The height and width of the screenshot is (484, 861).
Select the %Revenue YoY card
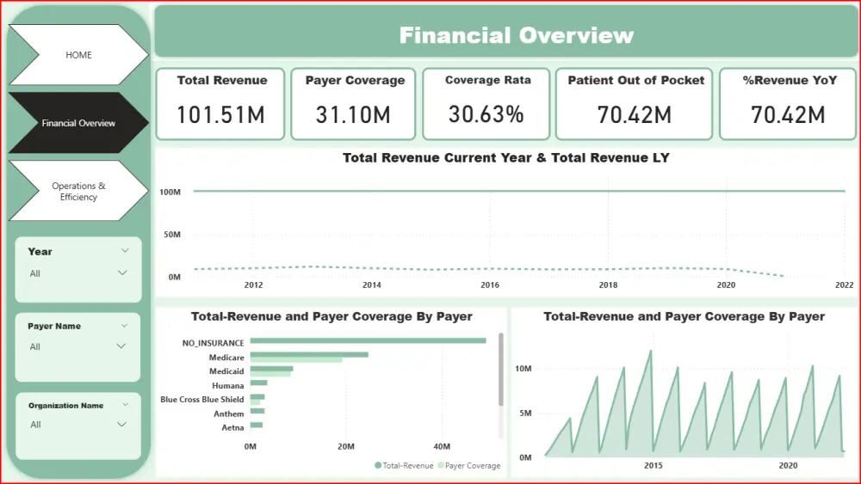pos(788,104)
